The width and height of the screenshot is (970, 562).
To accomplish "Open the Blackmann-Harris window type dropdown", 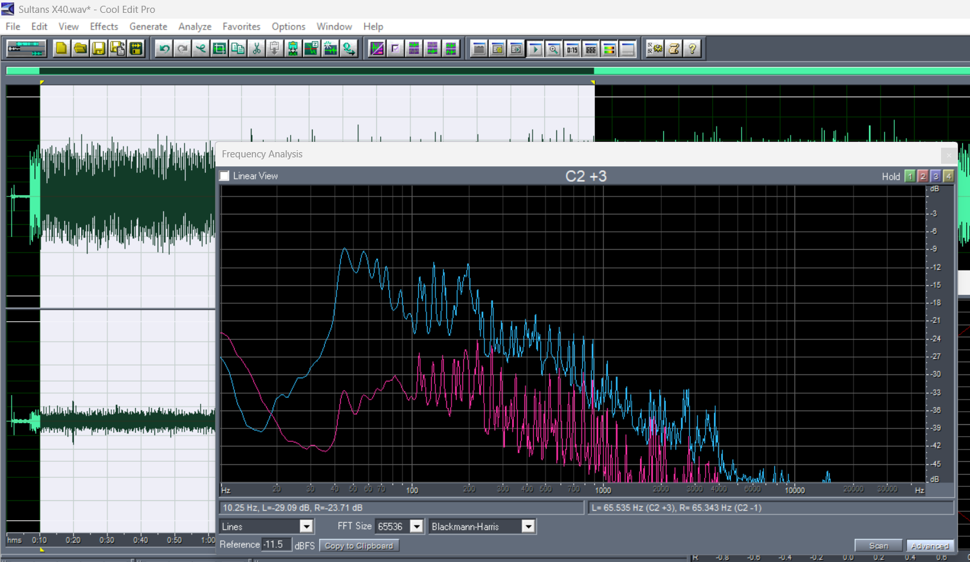I will [x=527, y=527].
